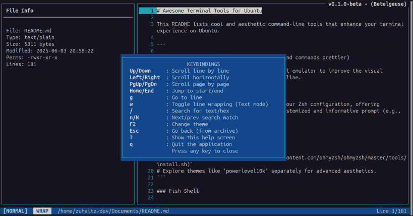The image size is (413, 216).
Task: Click the text 'stomized and informative prompt (e.g.,'
Action: 344,111
